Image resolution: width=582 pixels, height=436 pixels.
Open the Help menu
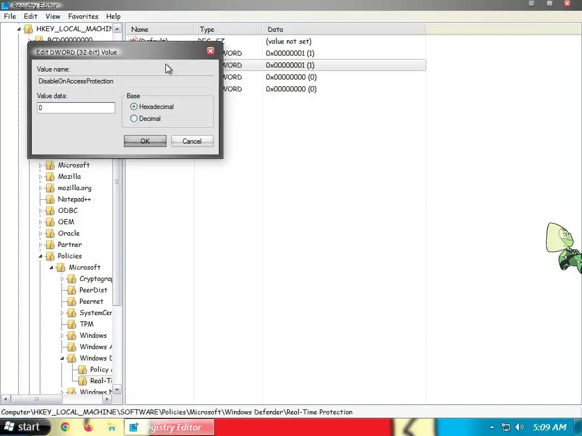[x=113, y=16]
